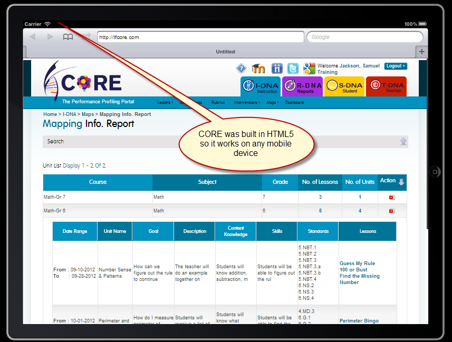Open the R-DNA Reports module
This screenshot has width=452, height=342.
point(302,86)
